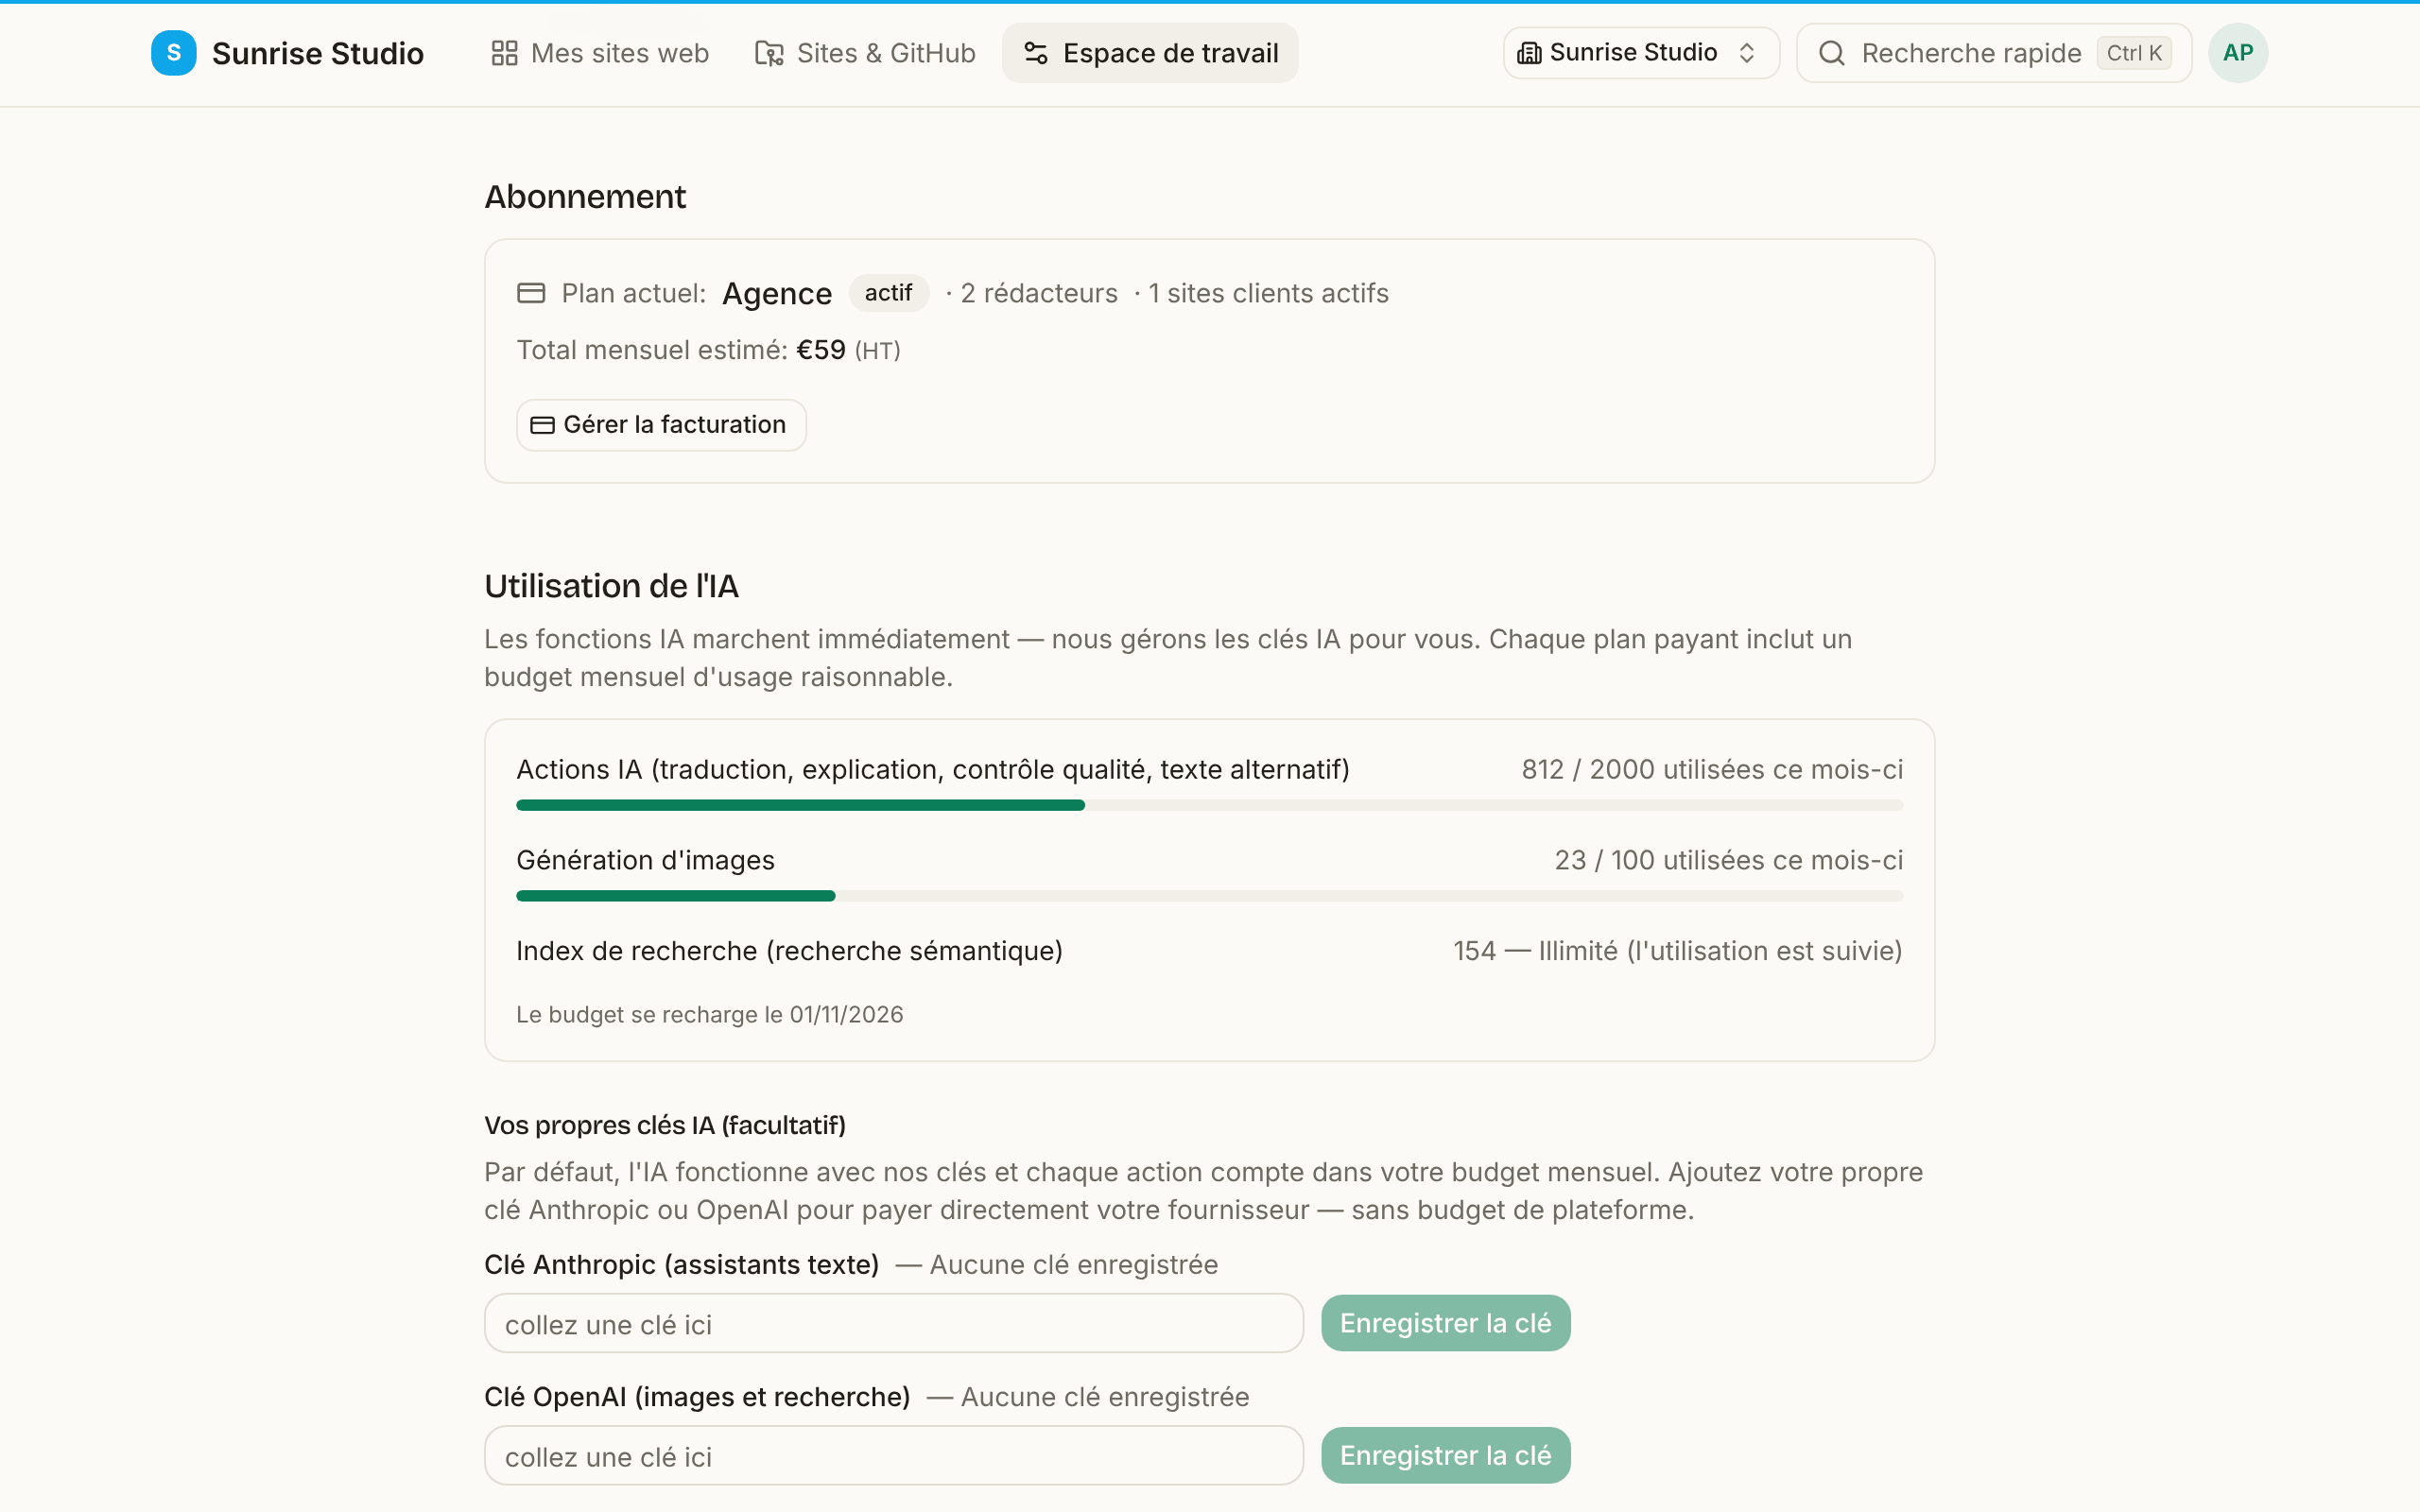Click '812 / 2000 utilisées ce mois-ci'
The image size is (2420, 1512).
click(1712, 769)
